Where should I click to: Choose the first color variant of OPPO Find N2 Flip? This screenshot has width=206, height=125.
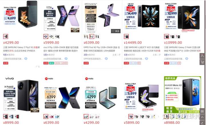point(86,37)
